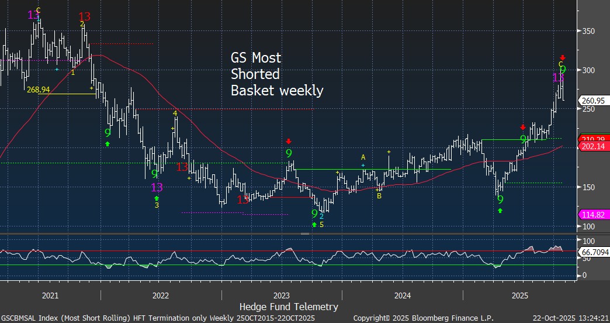
Task: Click the magenta 114.82 price tag
Action: 594,215
